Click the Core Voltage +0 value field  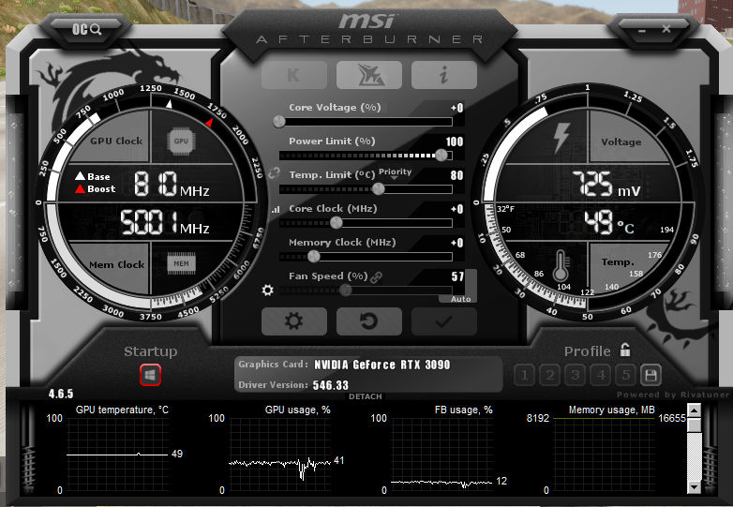tap(456, 108)
